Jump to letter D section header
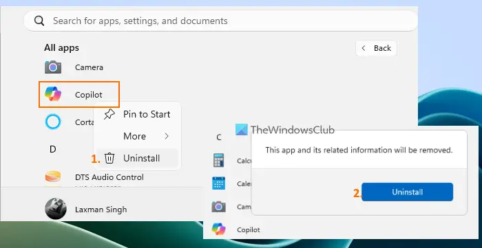Image resolution: width=482 pixels, height=248 pixels. coord(53,149)
